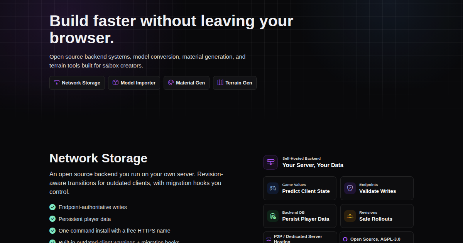Click the Revisions hierarchy icon
The height and width of the screenshot is (243, 463).
pos(350,216)
